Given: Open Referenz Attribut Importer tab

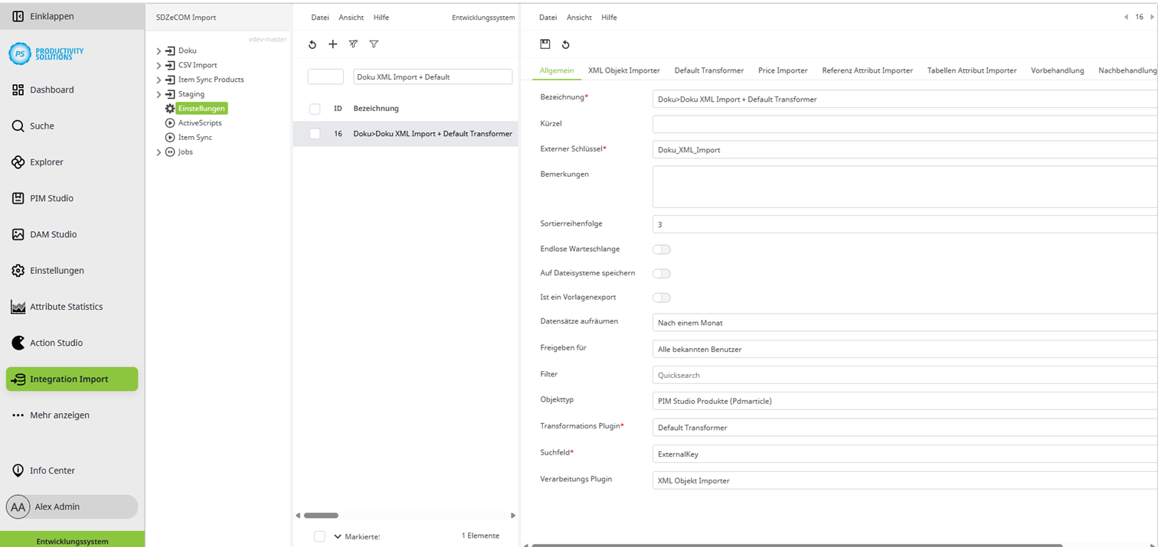Looking at the screenshot, I should point(868,70).
